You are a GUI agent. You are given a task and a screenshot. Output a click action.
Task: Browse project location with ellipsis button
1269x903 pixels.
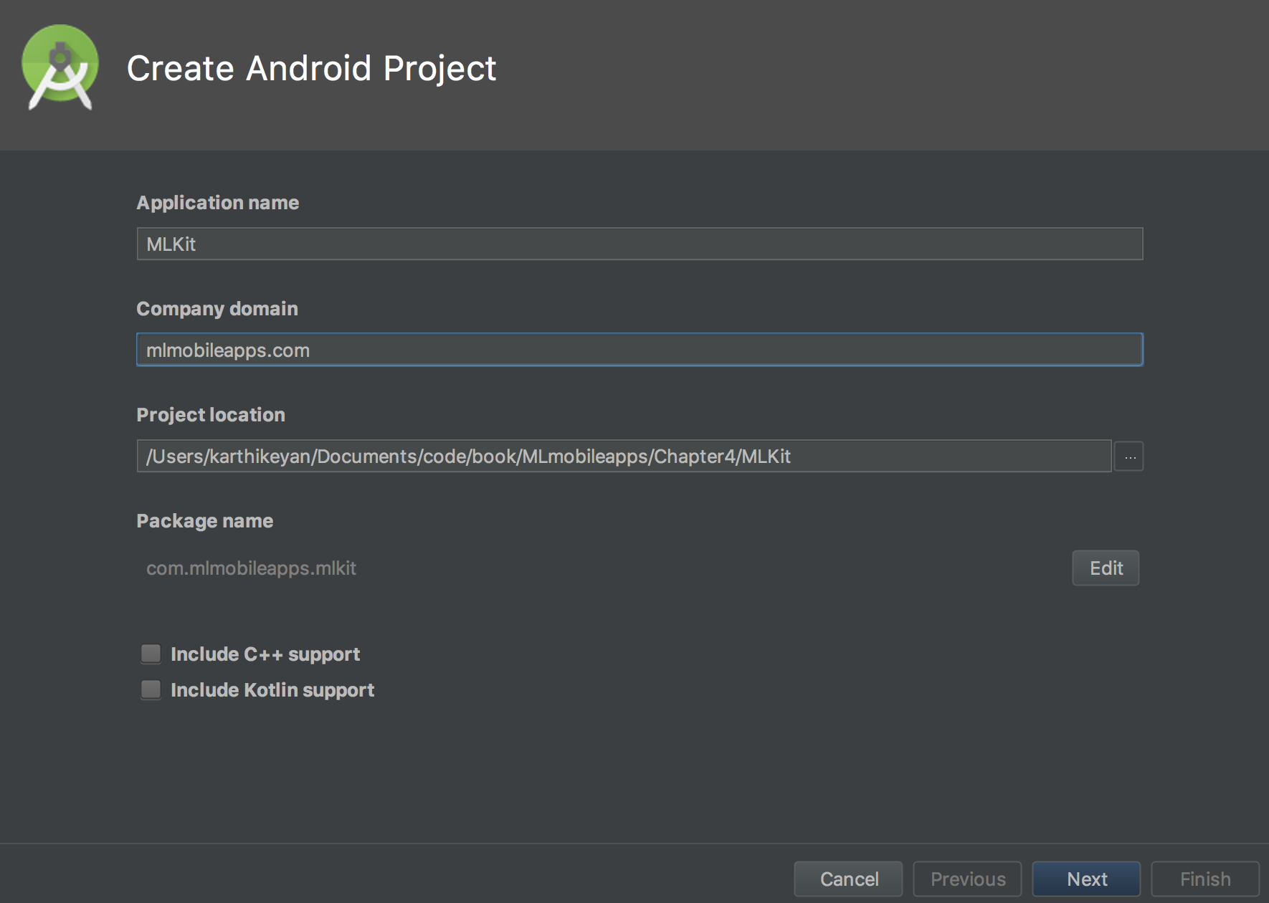click(1129, 457)
